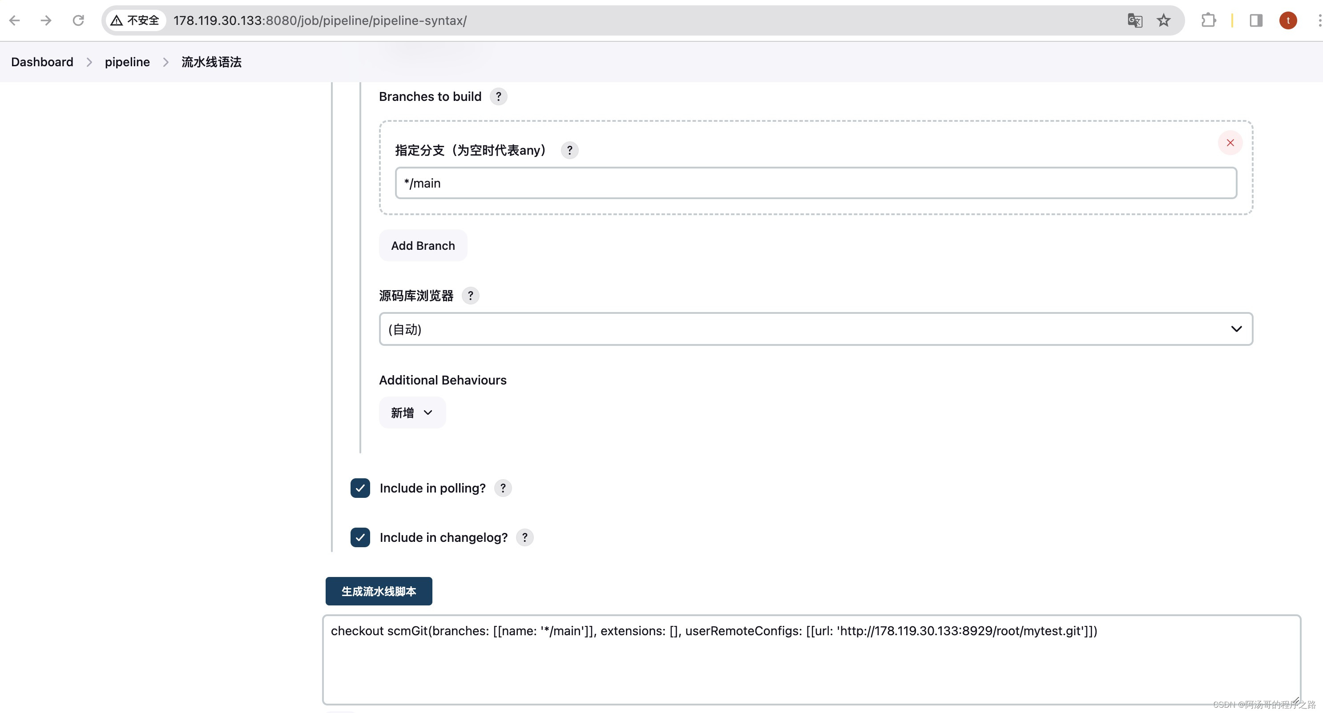
Task: Open help for Include in changelog
Action: click(524, 537)
